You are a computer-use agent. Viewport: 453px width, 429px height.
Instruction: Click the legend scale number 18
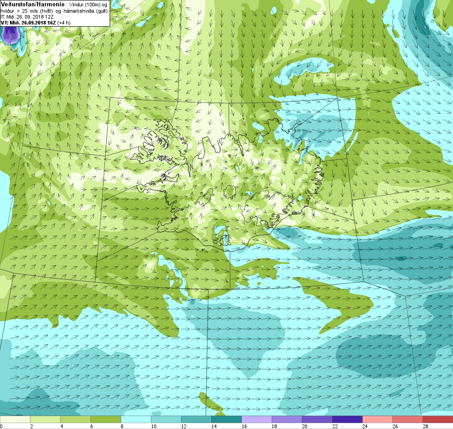pos(275,426)
